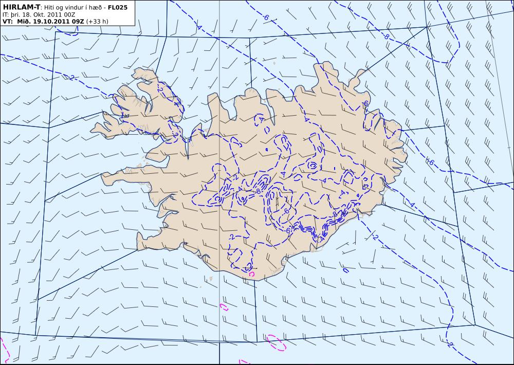This screenshot has height=365, width=514.
Task: Click the FL025 flight level label
Action: [x=117, y=7]
